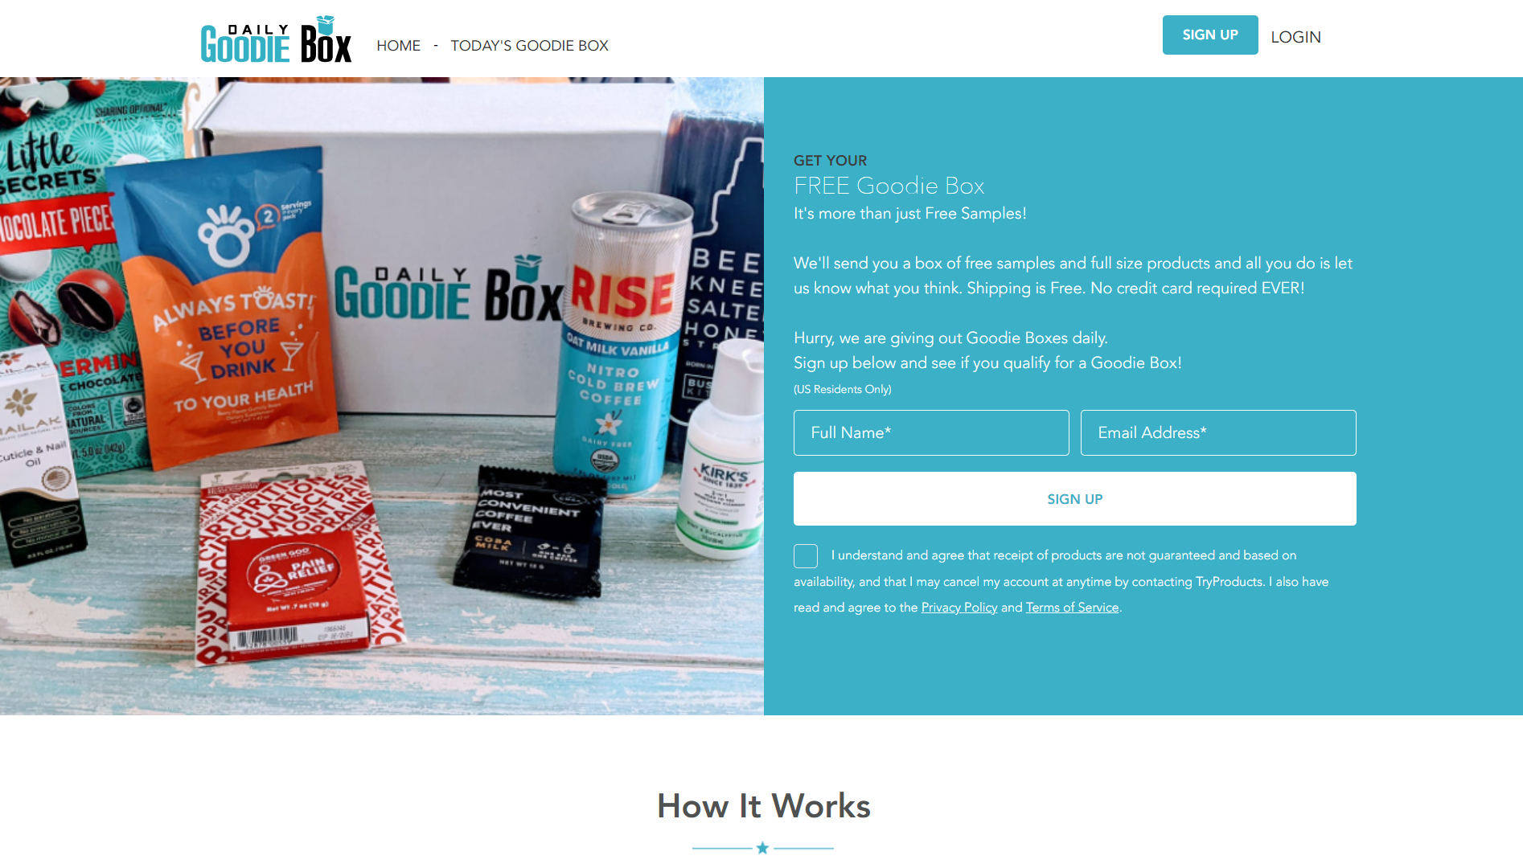
Task: Open the LOGIN link
Action: 1295,37
